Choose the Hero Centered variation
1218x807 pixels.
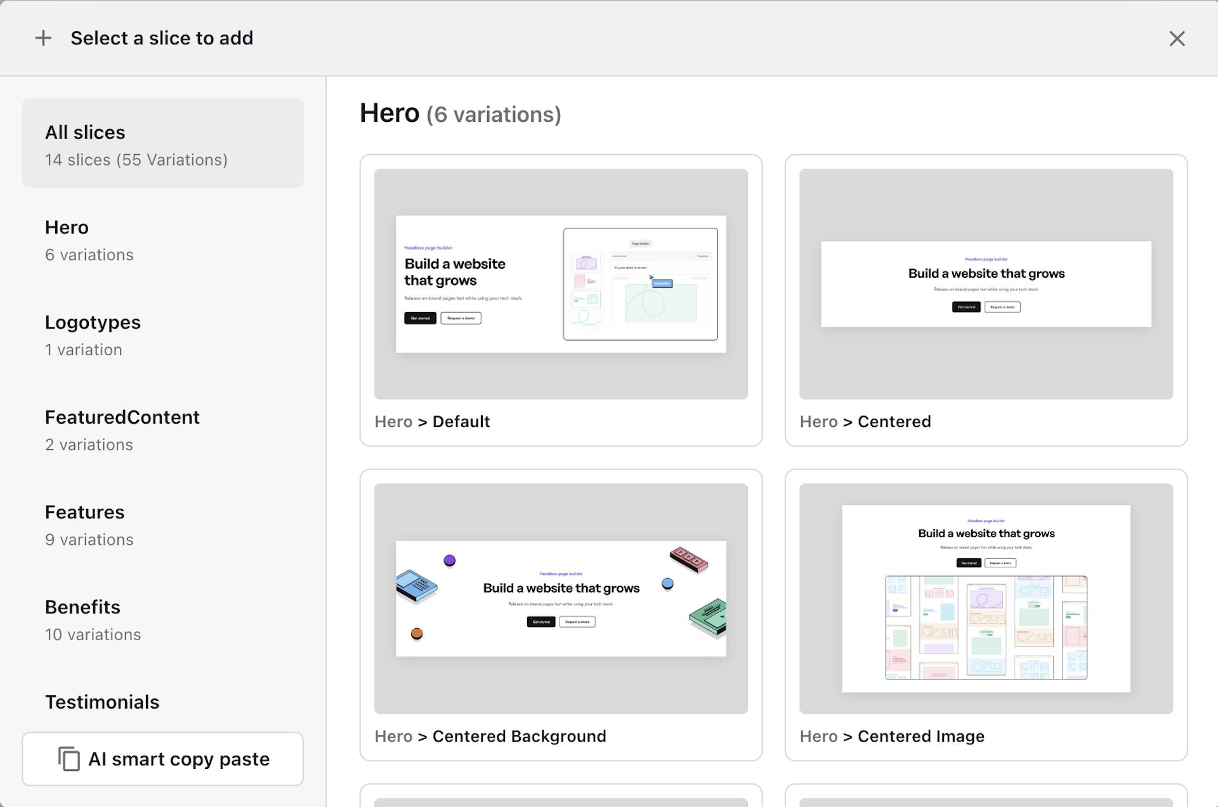click(x=986, y=282)
